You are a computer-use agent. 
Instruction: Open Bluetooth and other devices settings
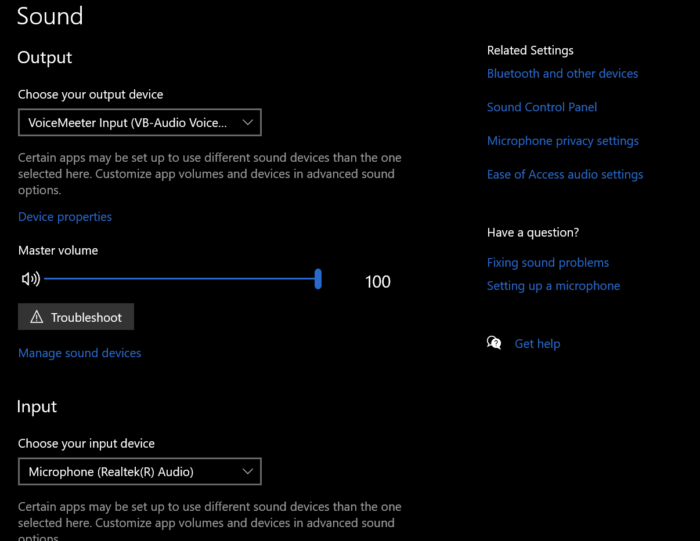562,74
